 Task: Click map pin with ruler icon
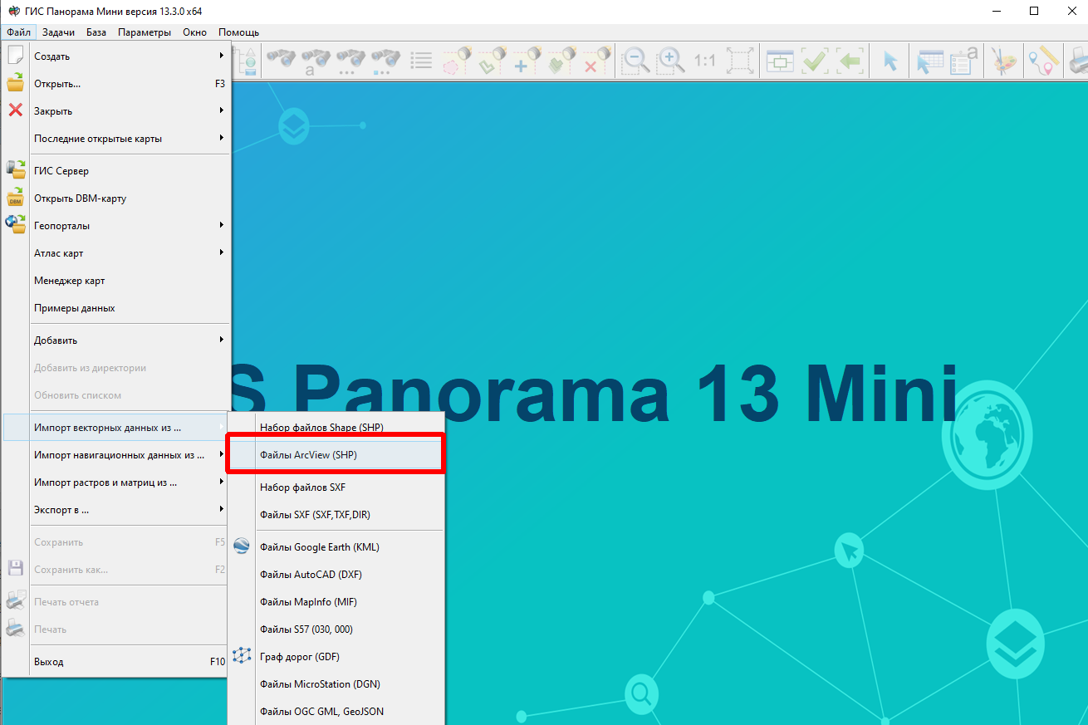tap(1044, 60)
